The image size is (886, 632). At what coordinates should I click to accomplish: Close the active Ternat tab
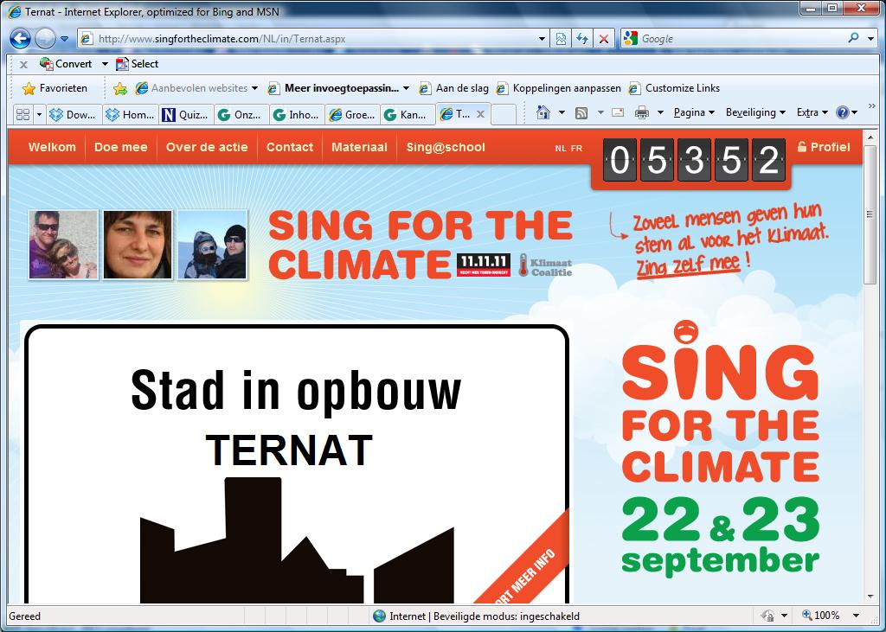480,114
